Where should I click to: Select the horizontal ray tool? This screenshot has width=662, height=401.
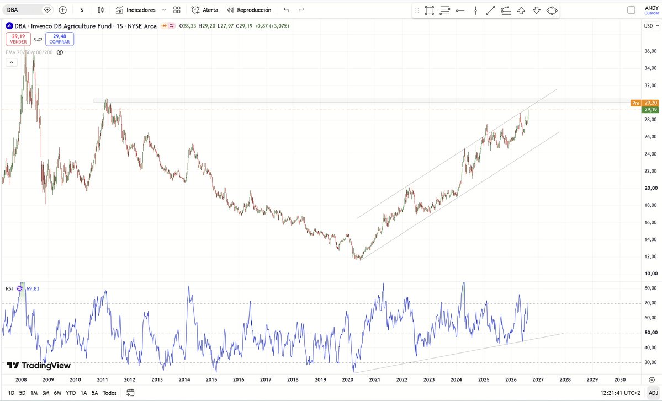click(x=460, y=10)
